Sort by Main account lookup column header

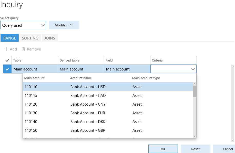pos(34,78)
